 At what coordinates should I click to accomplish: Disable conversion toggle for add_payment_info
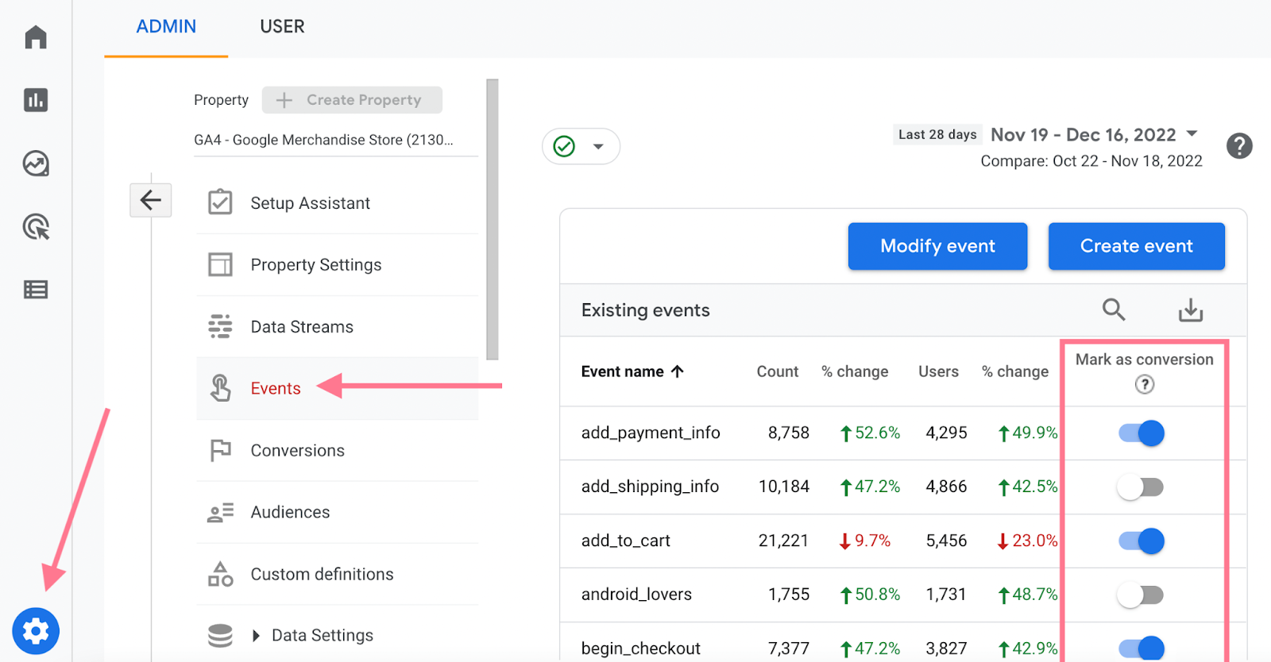1141,433
